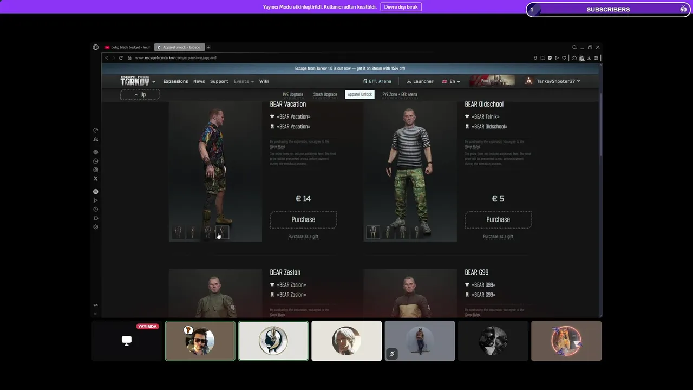Screen dimensions: 693x390
Task: Click Devre dışı bırak button
Action: 401,7
